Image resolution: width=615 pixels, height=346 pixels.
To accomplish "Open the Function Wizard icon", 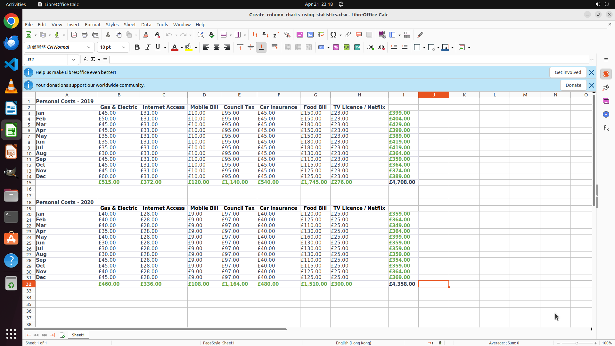I will pyautogui.click(x=86, y=60).
